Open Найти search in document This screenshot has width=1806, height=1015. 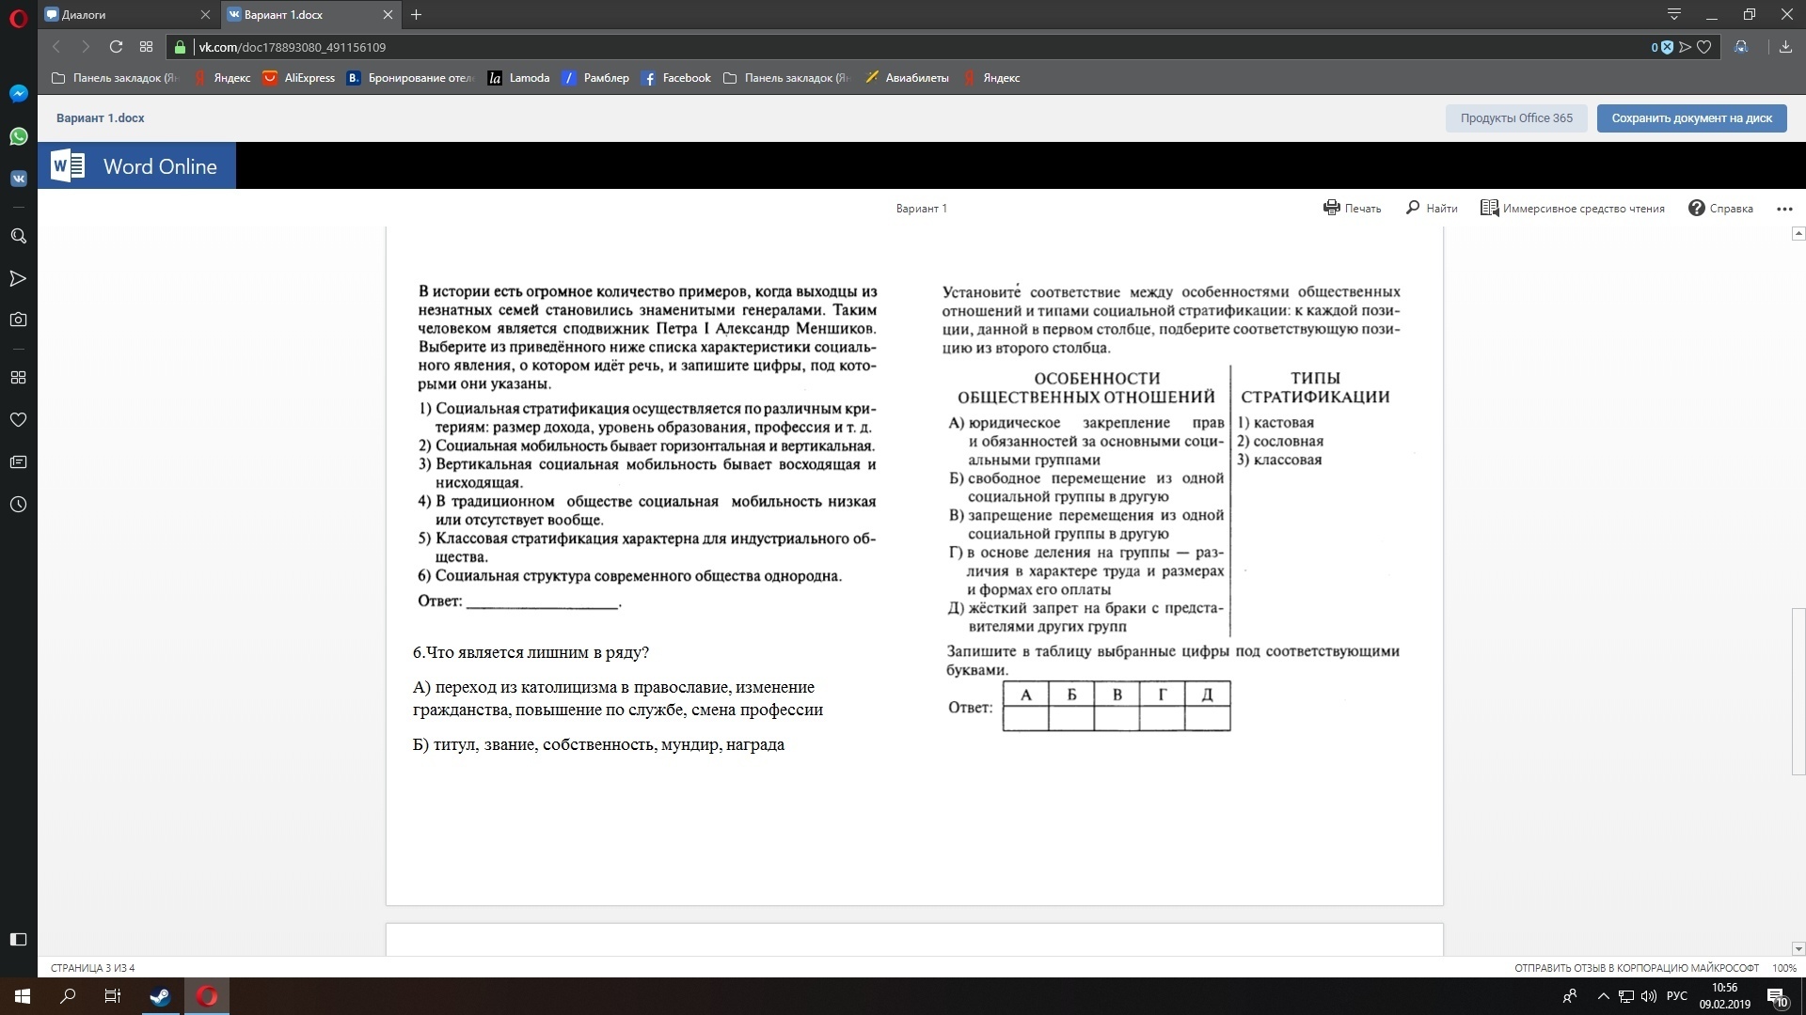click(1431, 208)
